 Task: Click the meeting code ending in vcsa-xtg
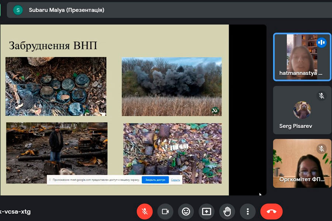(x=15, y=211)
